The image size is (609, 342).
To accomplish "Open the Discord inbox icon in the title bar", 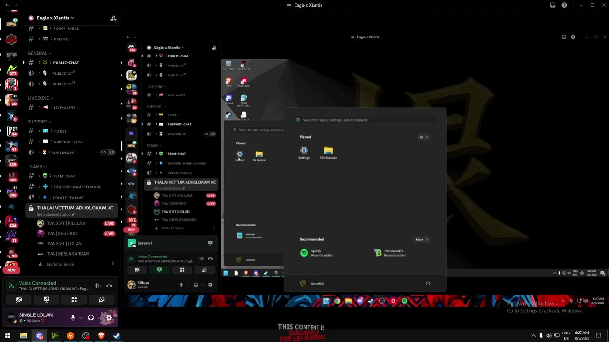I will click(553, 5).
